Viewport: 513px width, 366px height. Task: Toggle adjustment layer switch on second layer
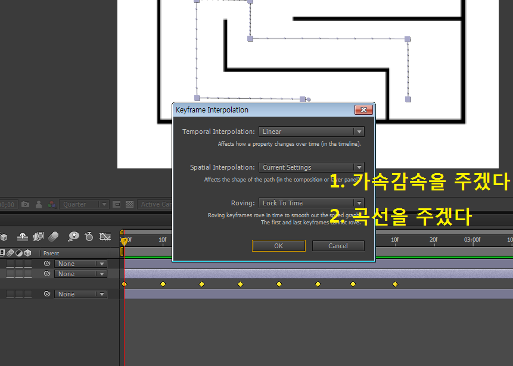[19, 274]
